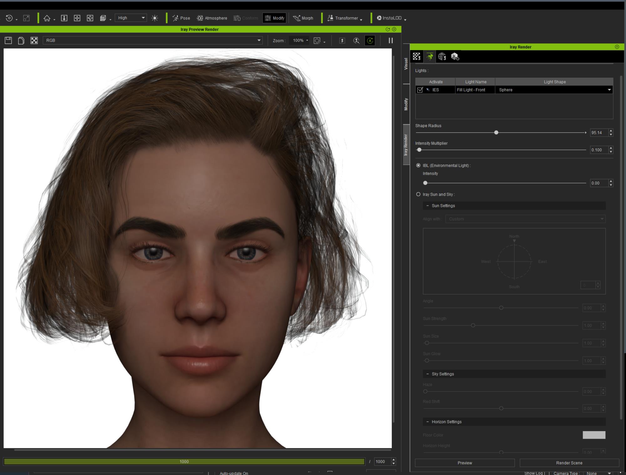Select the light settings spotlight tab icon
Viewport: 626px width, 475px height.
click(430, 56)
